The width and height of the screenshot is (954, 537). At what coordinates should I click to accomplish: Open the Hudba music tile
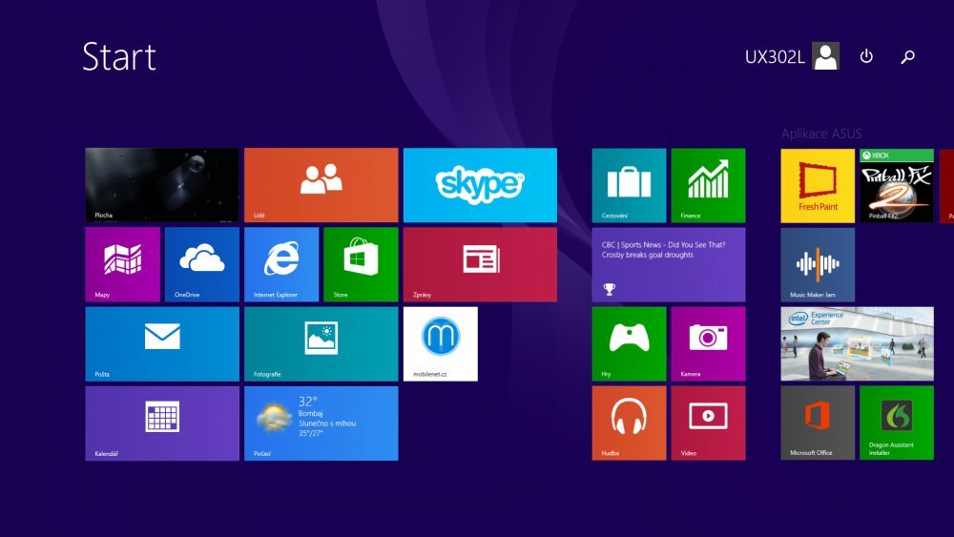pyautogui.click(x=629, y=423)
